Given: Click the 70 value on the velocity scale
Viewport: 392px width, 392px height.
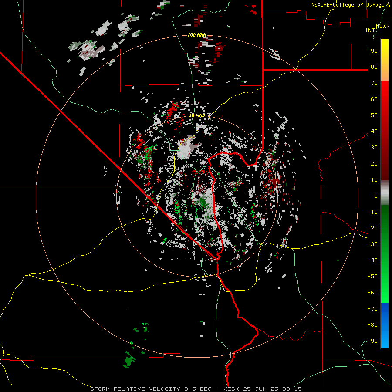Looking at the screenshot, I should tap(374, 83).
